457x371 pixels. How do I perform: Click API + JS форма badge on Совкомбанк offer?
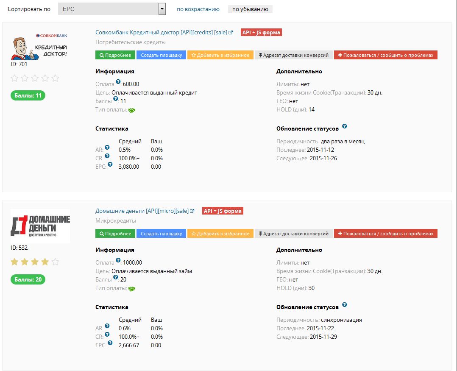pyautogui.click(x=261, y=32)
